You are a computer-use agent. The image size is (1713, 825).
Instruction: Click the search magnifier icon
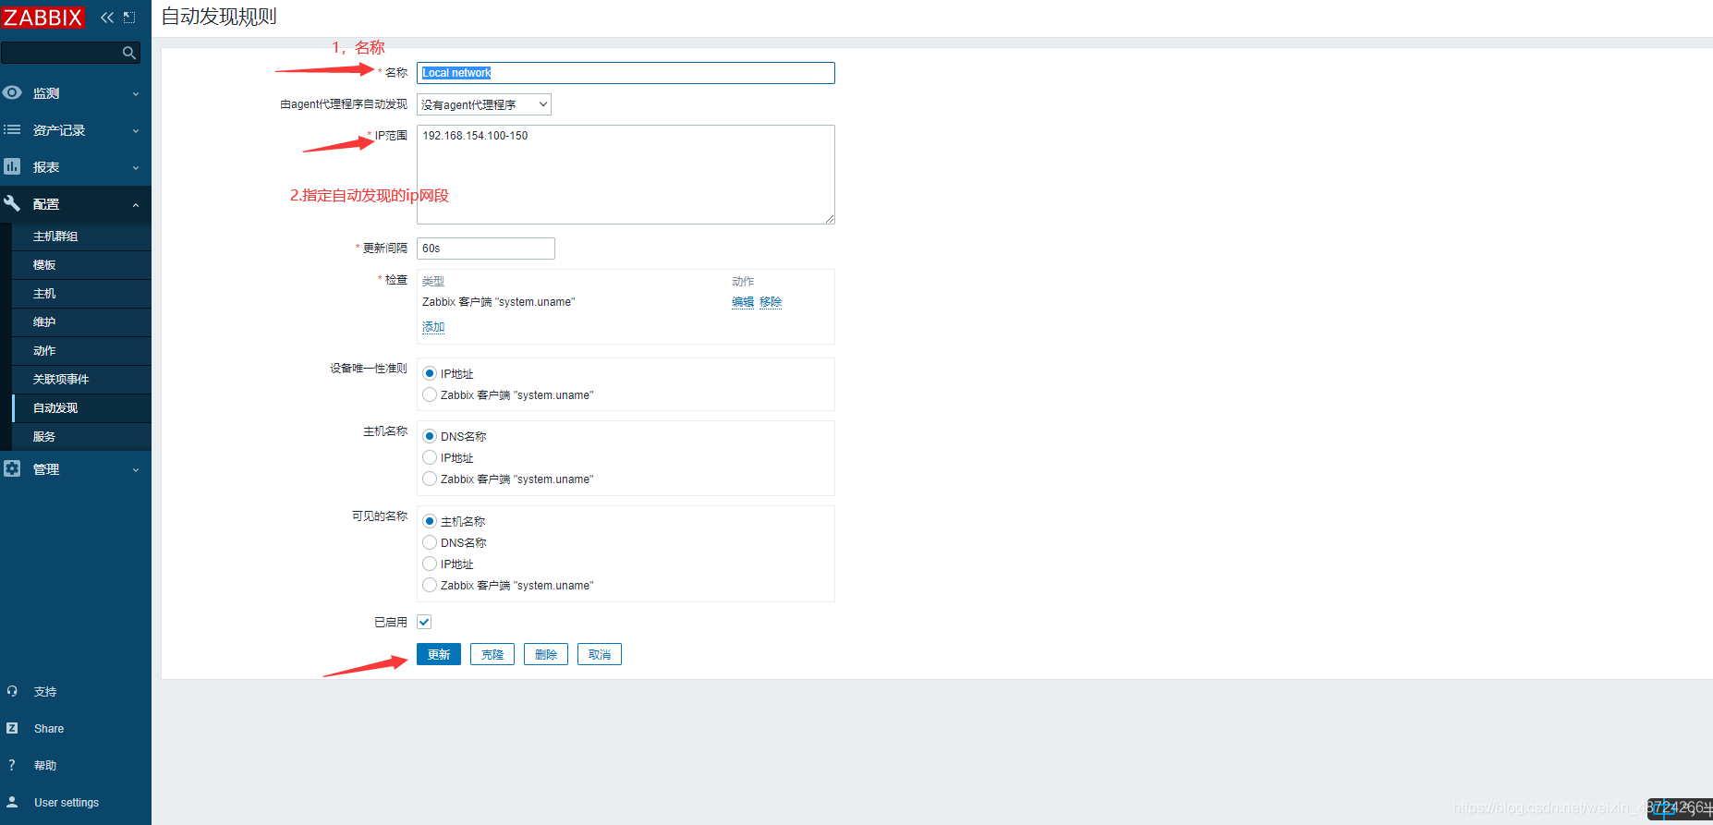tap(129, 54)
